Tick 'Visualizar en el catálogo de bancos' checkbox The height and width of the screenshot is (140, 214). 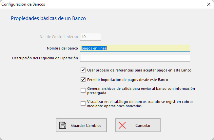[x=83, y=104]
